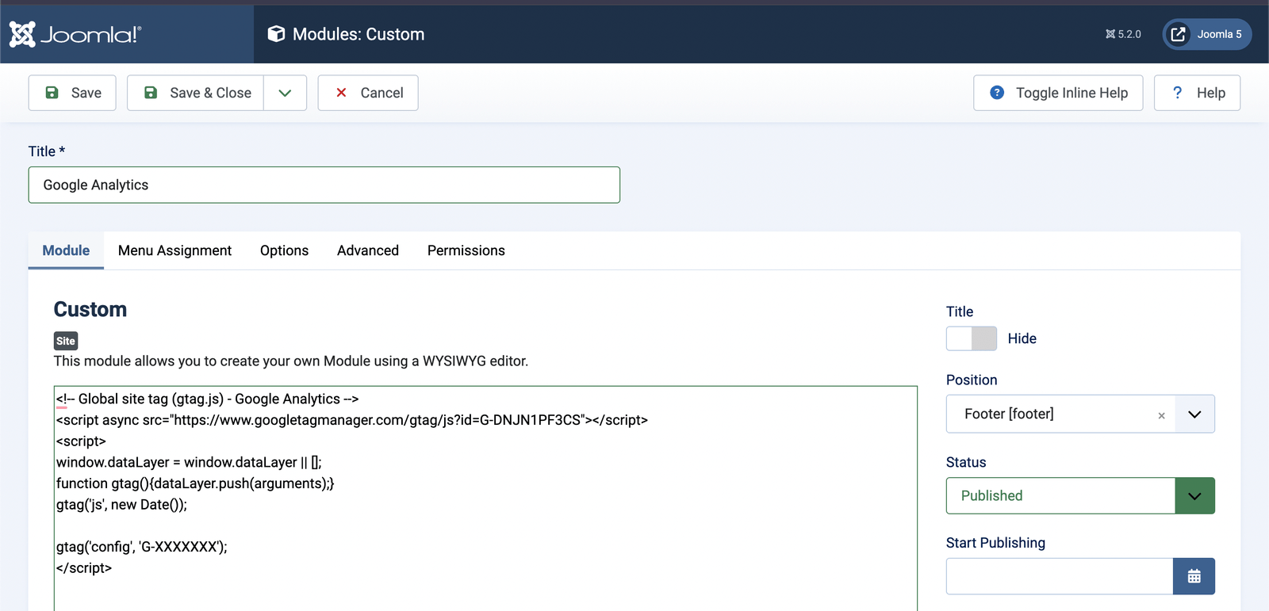The image size is (1269, 611).
Task: Switch to the Module tab
Action: click(66, 250)
